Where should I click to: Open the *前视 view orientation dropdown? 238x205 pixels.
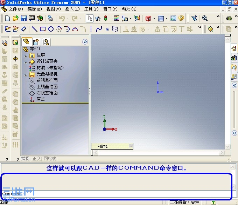(x=131, y=146)
